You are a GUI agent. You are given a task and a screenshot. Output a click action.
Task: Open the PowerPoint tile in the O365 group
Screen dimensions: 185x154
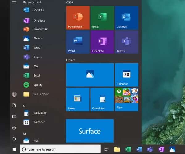tap(78, 18)
